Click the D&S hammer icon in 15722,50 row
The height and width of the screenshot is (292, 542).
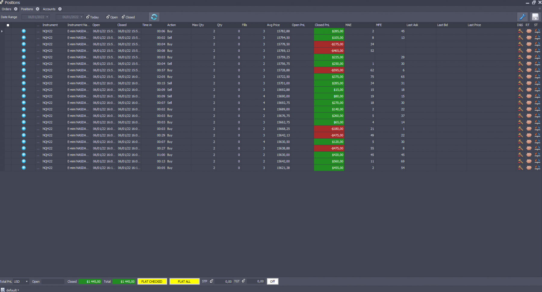click(520, 77)
